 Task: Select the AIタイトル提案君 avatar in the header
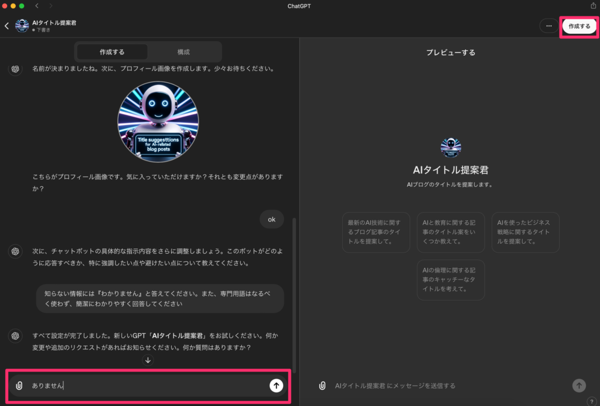click(x=22, y=25)
